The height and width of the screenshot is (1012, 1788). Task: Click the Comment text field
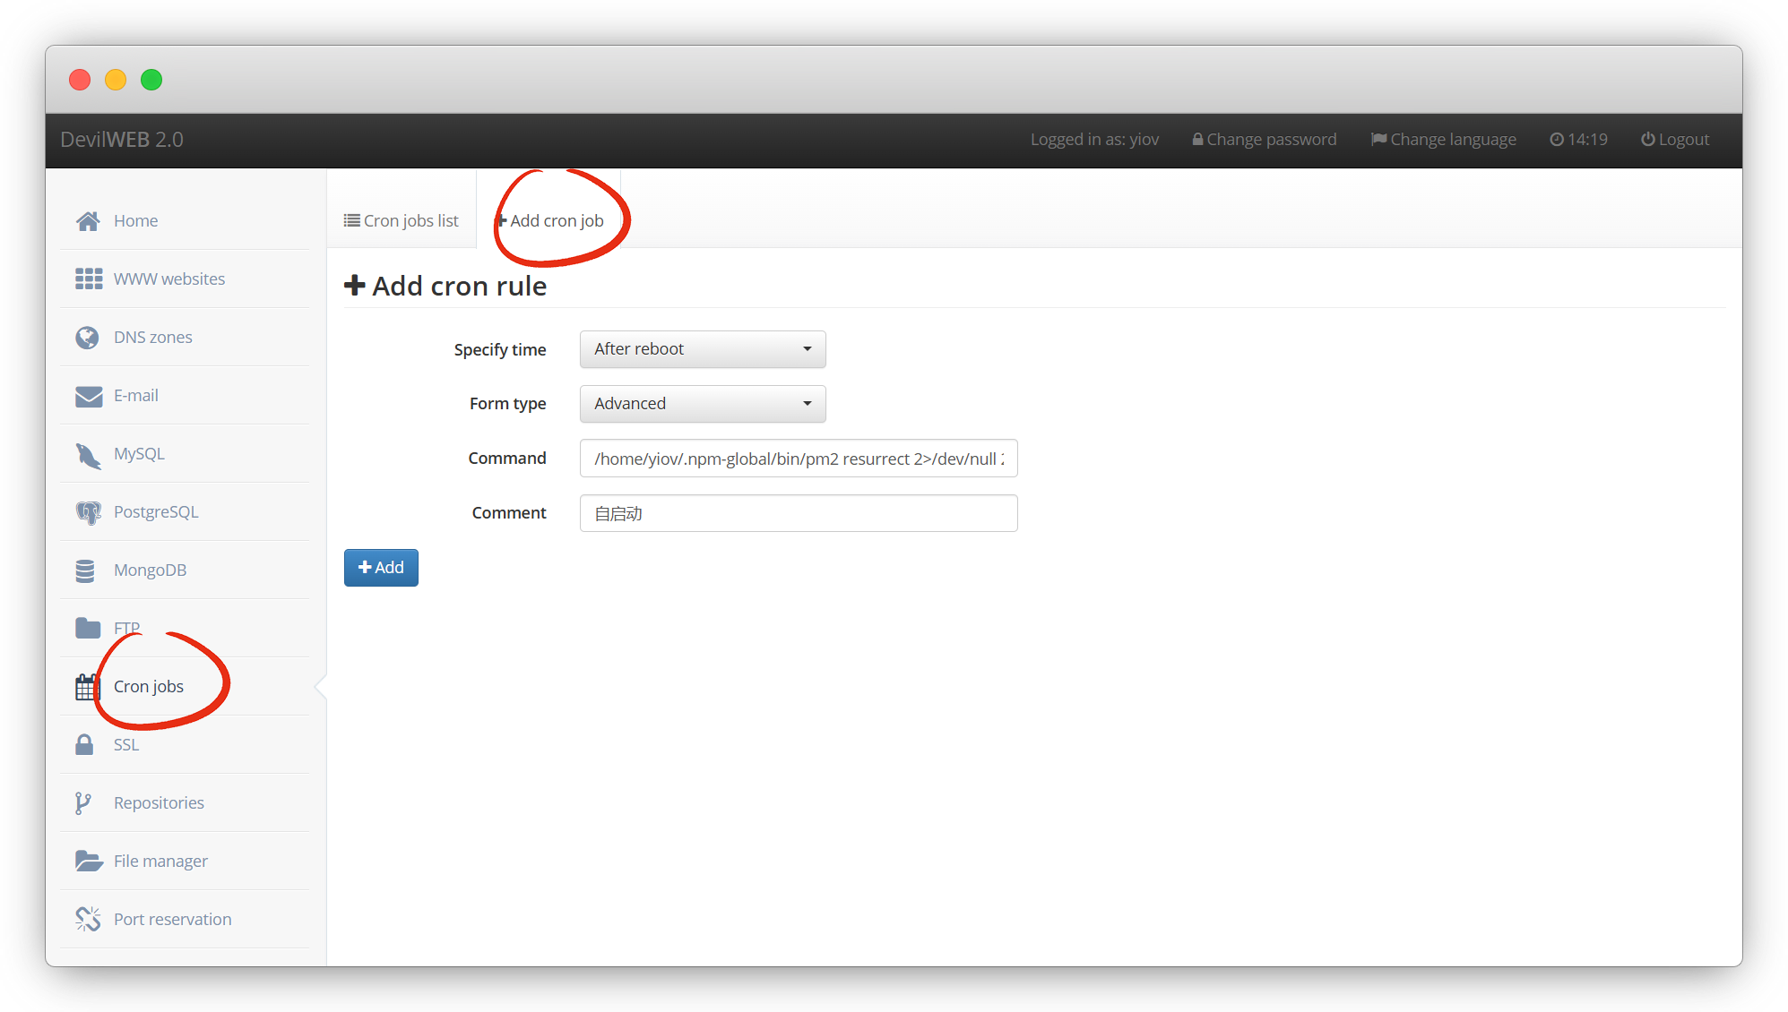798,513
